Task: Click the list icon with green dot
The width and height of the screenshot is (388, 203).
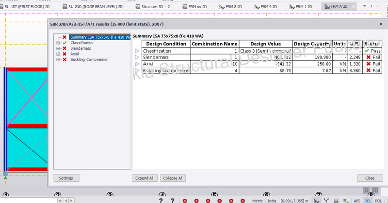Action: point(346,201)
